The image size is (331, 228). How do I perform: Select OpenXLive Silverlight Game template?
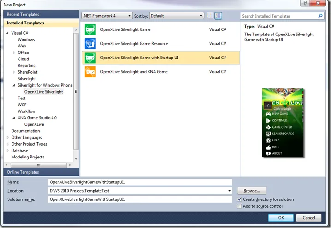pos(160,29)
